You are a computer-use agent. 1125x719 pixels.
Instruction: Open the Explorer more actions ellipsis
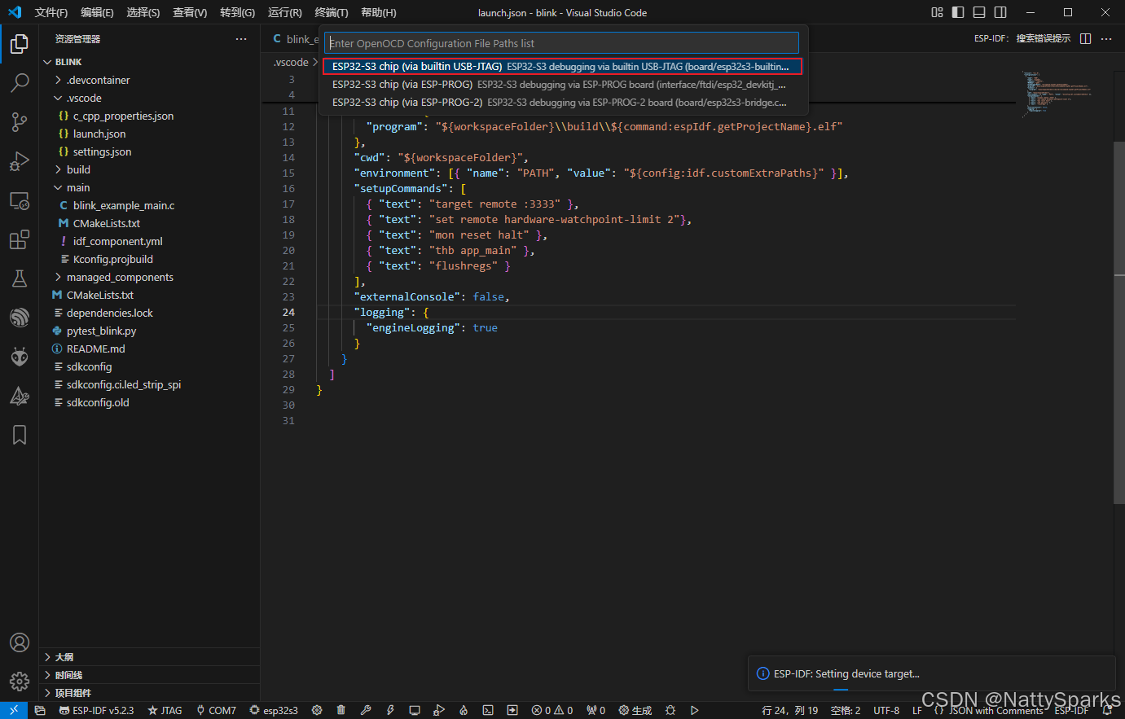pyautogui.click(x=241, y=39)
